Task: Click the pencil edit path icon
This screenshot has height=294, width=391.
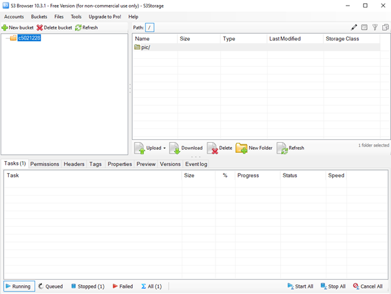Action: click(354, 28)
